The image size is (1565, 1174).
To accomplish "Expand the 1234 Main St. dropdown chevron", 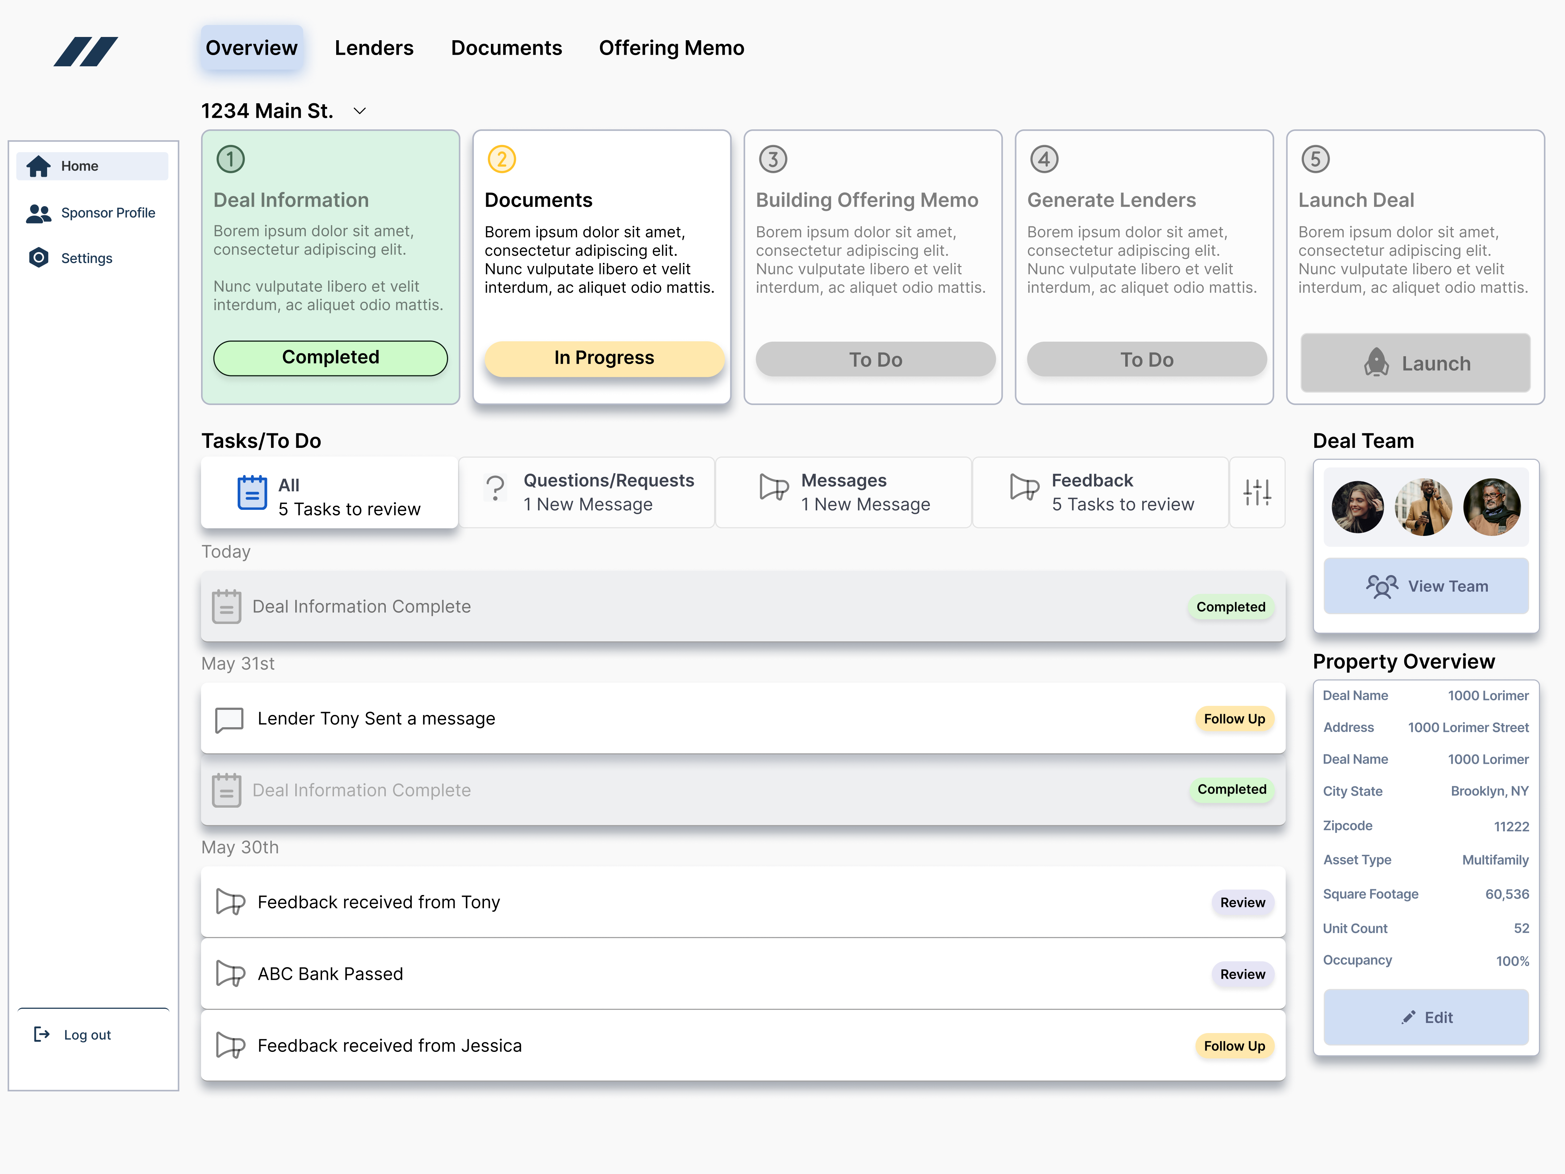I will point(359,111).
